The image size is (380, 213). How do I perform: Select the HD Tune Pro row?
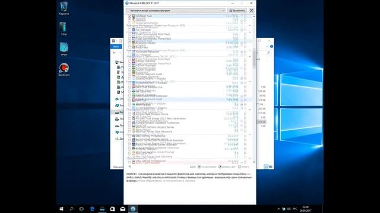tap(189, 92)
